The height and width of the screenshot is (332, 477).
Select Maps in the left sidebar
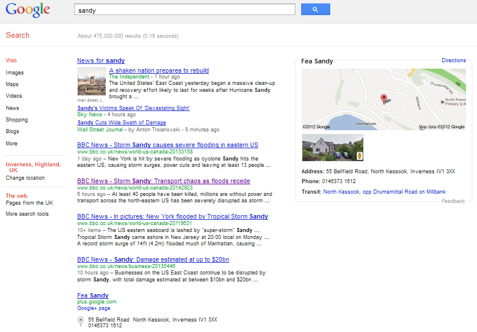[x=12, y=84]
